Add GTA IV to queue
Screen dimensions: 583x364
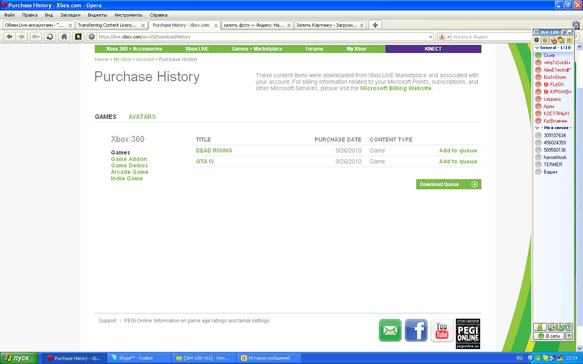coord(458,161)
